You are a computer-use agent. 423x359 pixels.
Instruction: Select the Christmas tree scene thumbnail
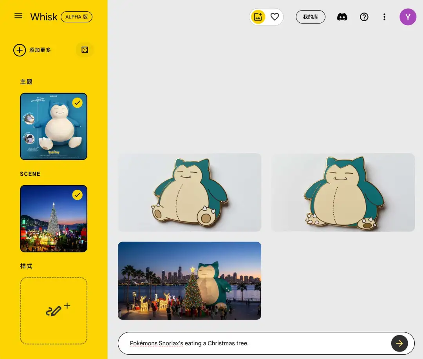coord(54,219)
